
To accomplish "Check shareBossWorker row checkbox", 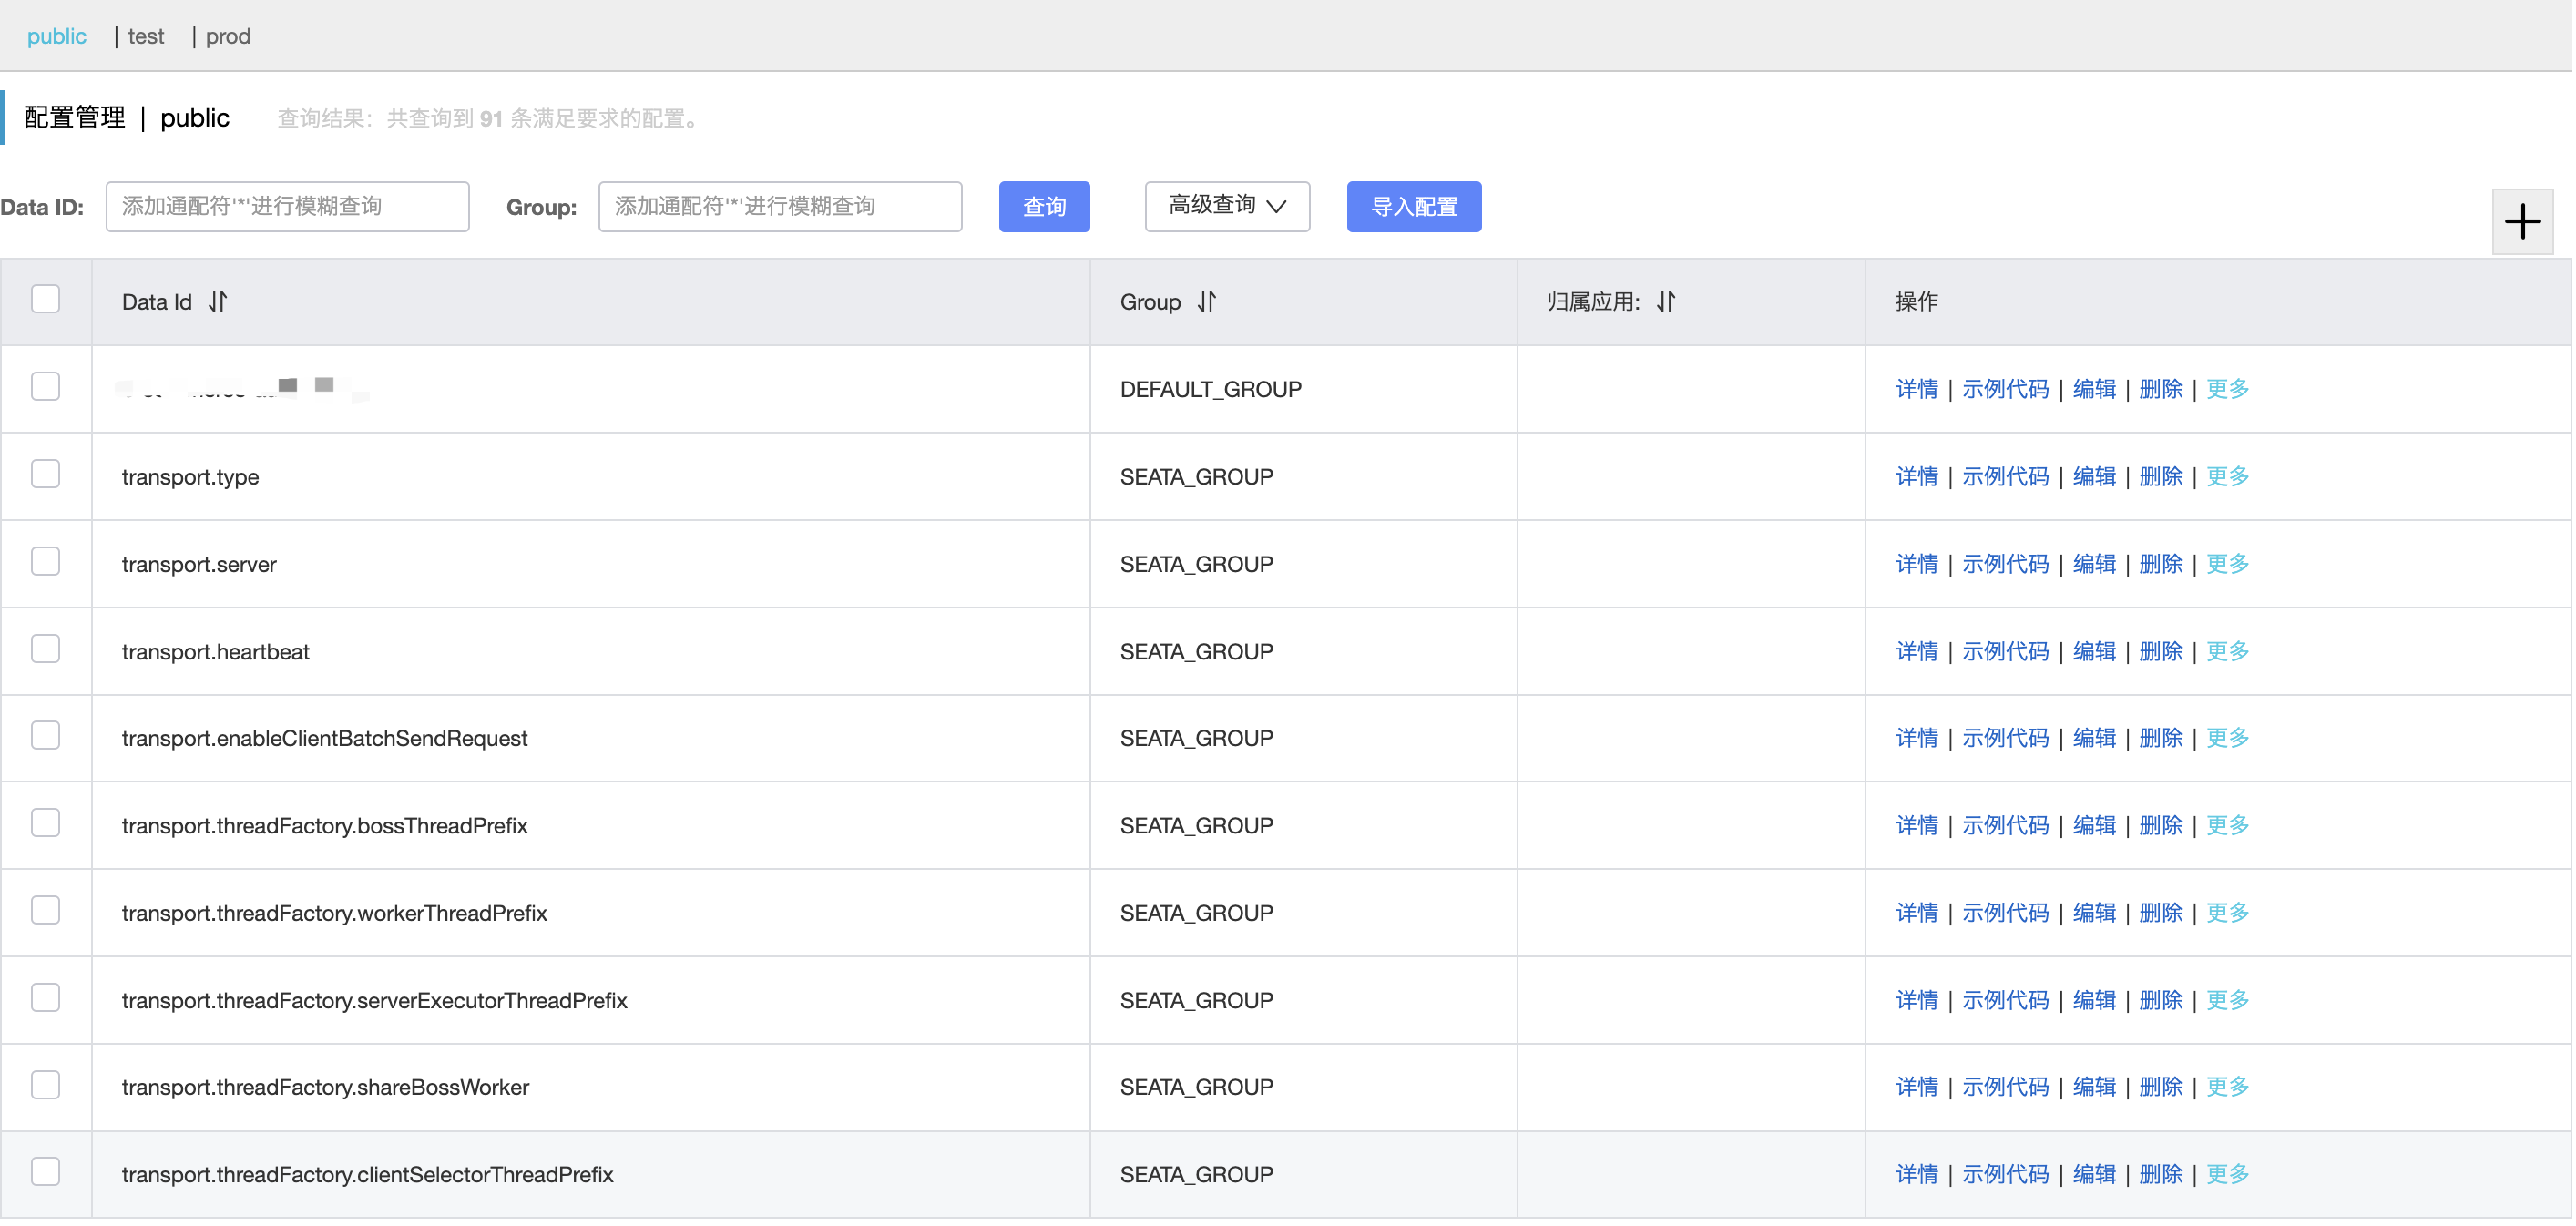I will pyautogui.click(x=45, y=1085).
